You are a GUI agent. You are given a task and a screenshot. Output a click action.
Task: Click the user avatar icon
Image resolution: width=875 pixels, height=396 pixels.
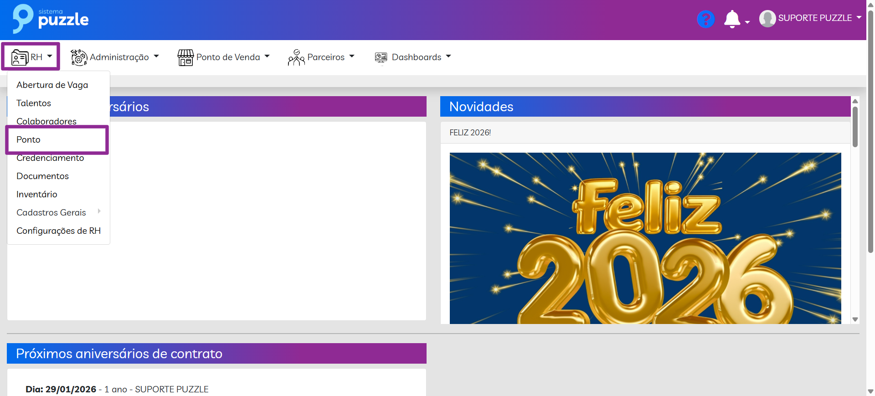pyautogui.click(x=767, y=19)
